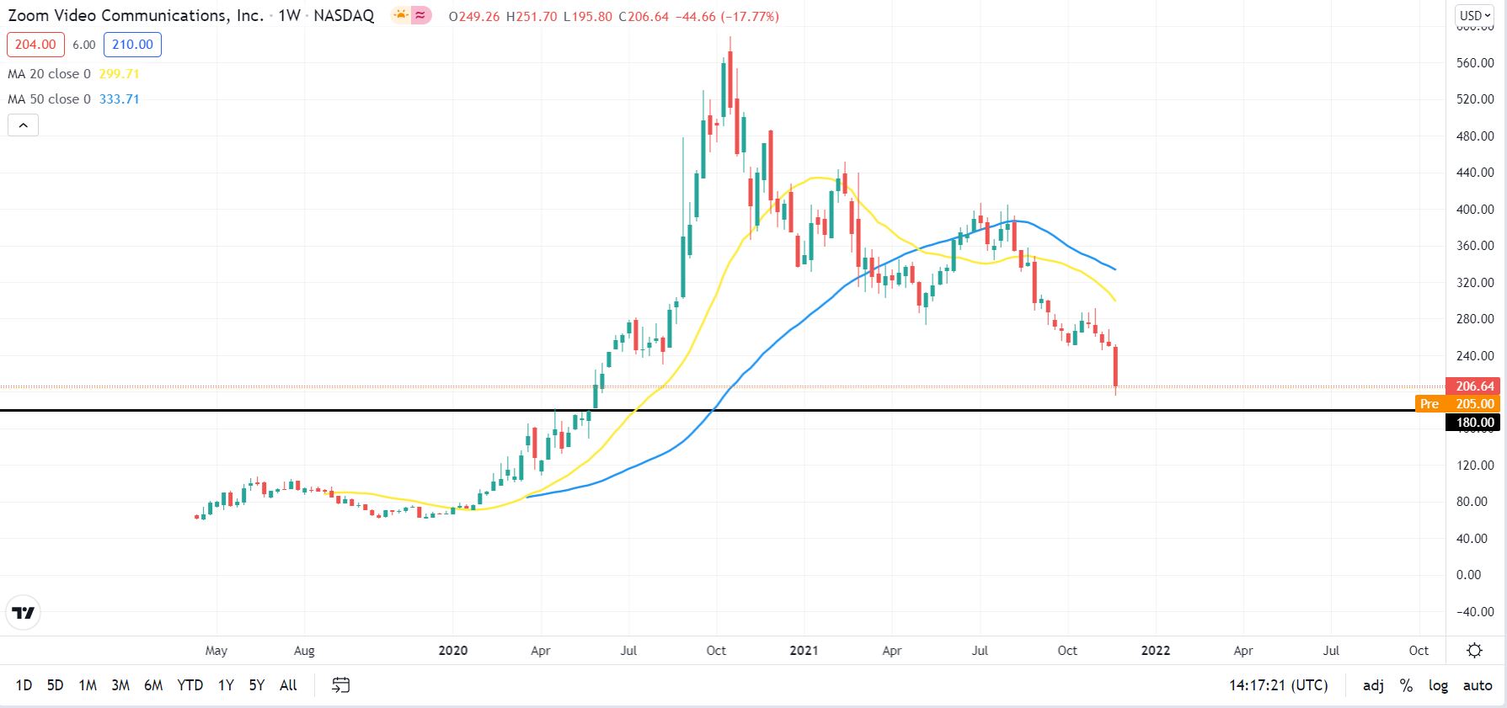The width and height of the screenshot is (1507, 708).
Task: Click the Zoom Video Communications symbol title
Action: tap(136, 16)
